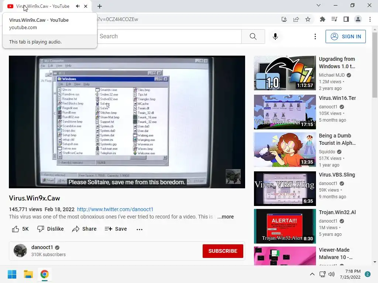This screenshot has width=378, height=283.
Task: Open the Virus.Win16.Ter video thumbnail
Action: 285,112
